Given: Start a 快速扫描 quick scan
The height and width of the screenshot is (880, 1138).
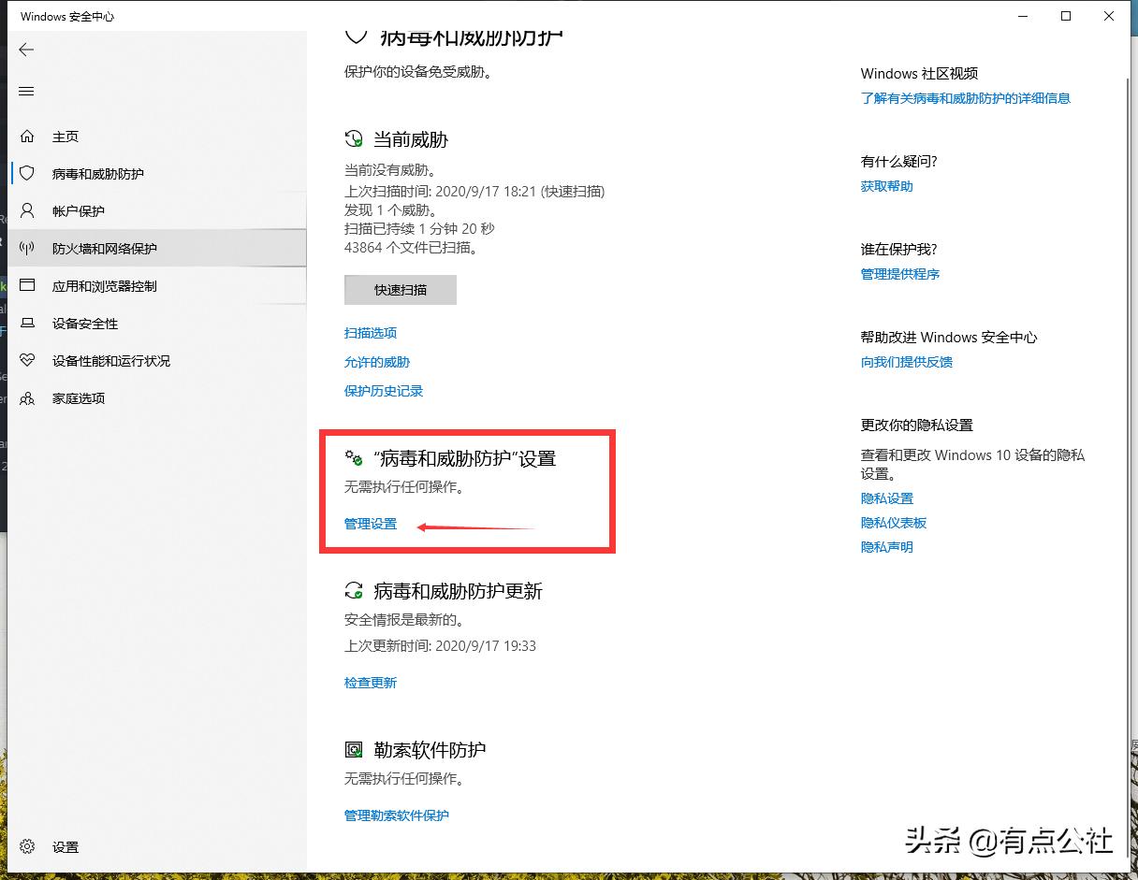Looking at the screenshot, I should coord(400,290).
